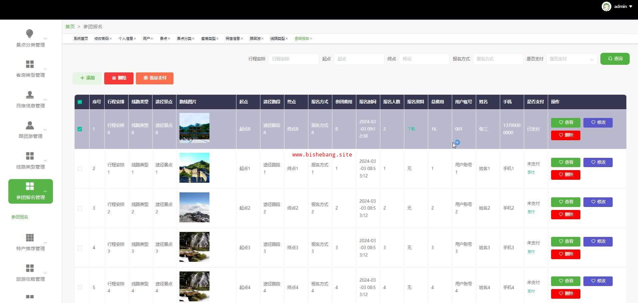
Task: Click the lightbulb icon for 景点分类管理
Action: 30,34
